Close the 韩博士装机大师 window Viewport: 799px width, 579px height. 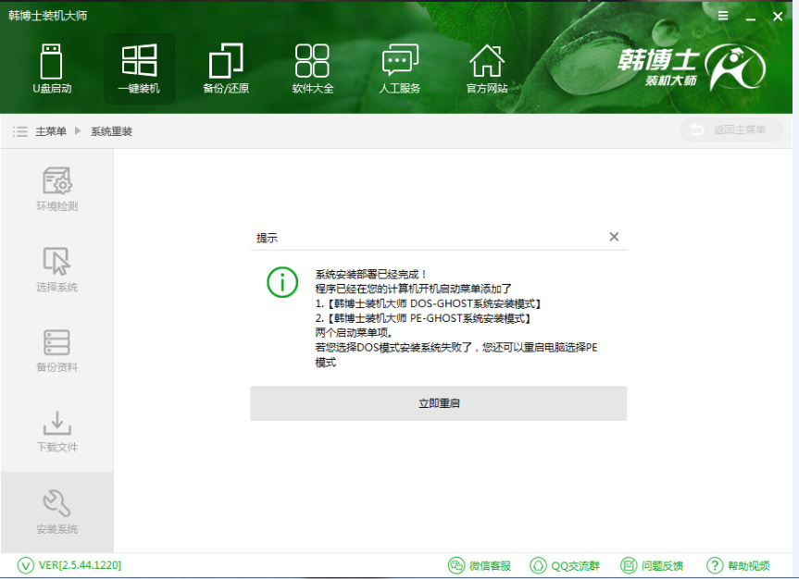(x=778, y=17)
